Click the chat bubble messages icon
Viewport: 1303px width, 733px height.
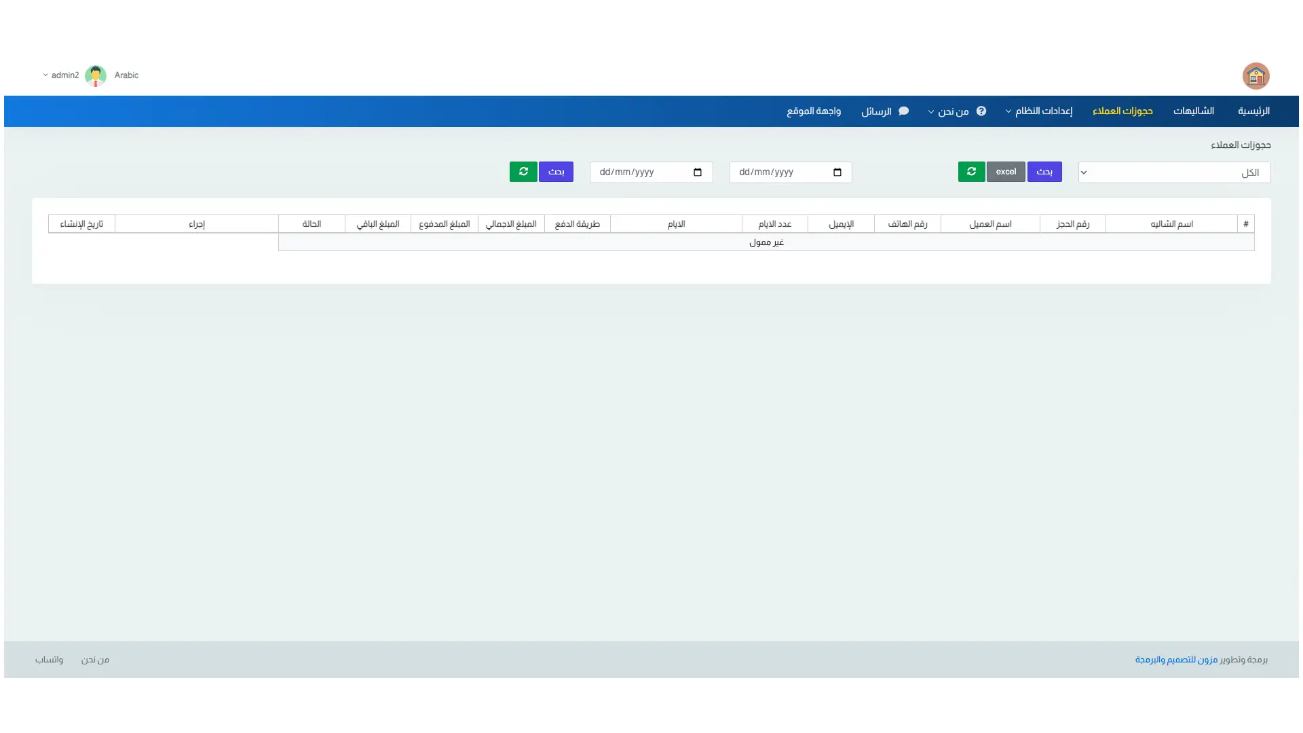coord(903,111)
